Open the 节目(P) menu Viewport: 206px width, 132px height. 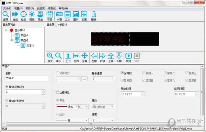[30, 9]
